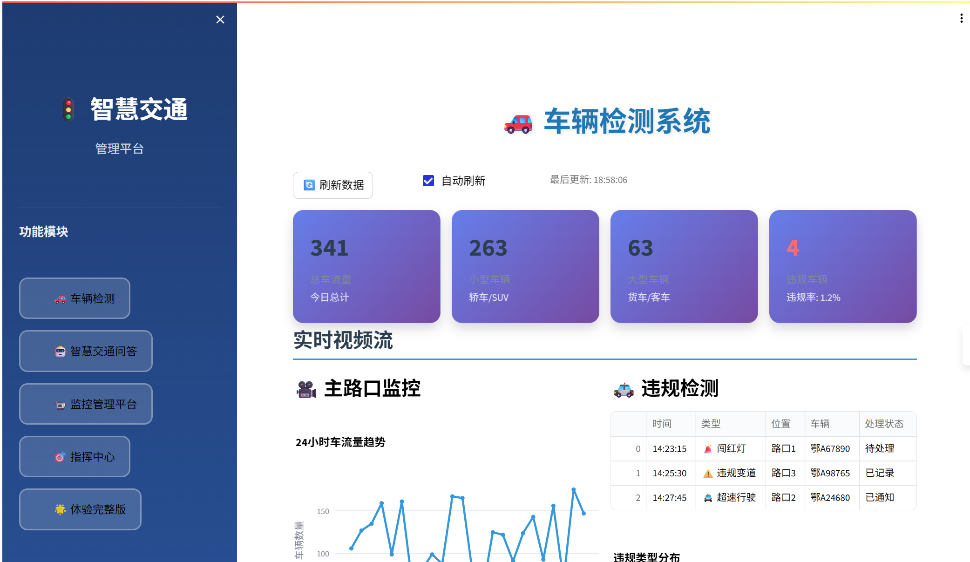This screenshot has height=562, width=970.
Task: Select time cell 14:25:30
Action: click(671, 473)
